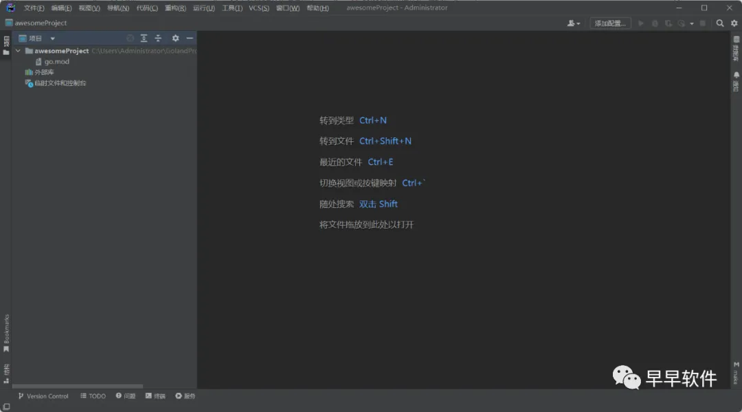Open the 视图(V) menu
The height and width of the screenshot is (412, 742).
coord(89,8)
